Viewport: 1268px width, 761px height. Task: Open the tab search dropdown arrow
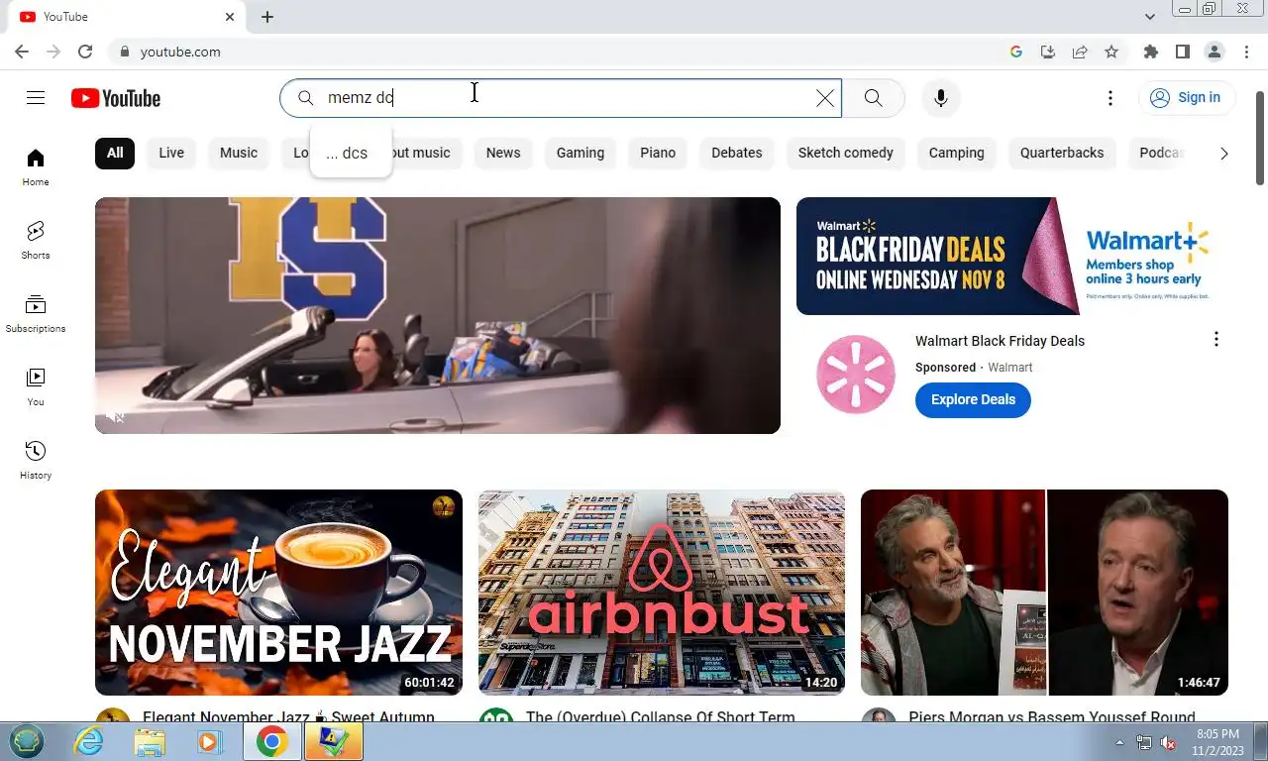click(1149, 17)
